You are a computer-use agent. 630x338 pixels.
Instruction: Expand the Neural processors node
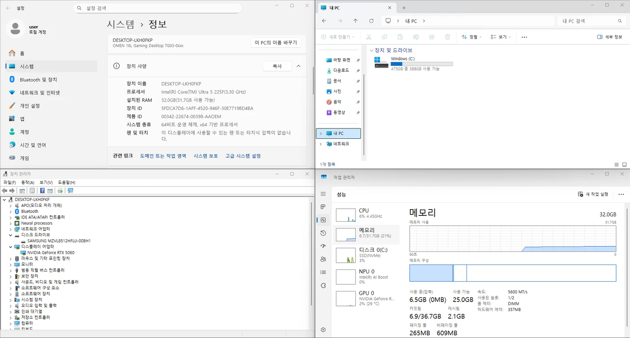click(x=10, y=223)
